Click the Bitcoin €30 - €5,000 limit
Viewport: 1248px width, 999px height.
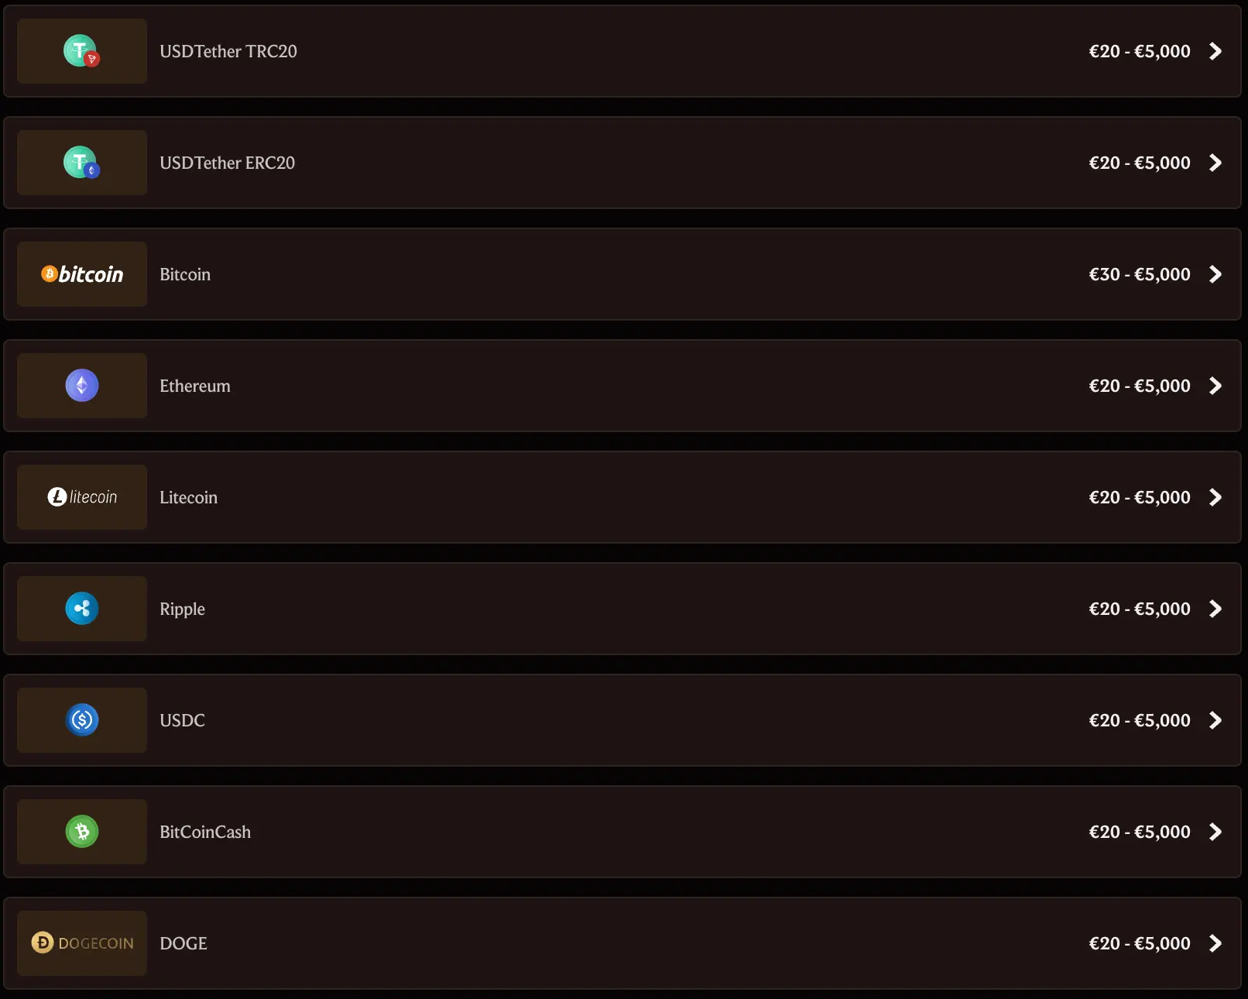tap(1140, 274)
